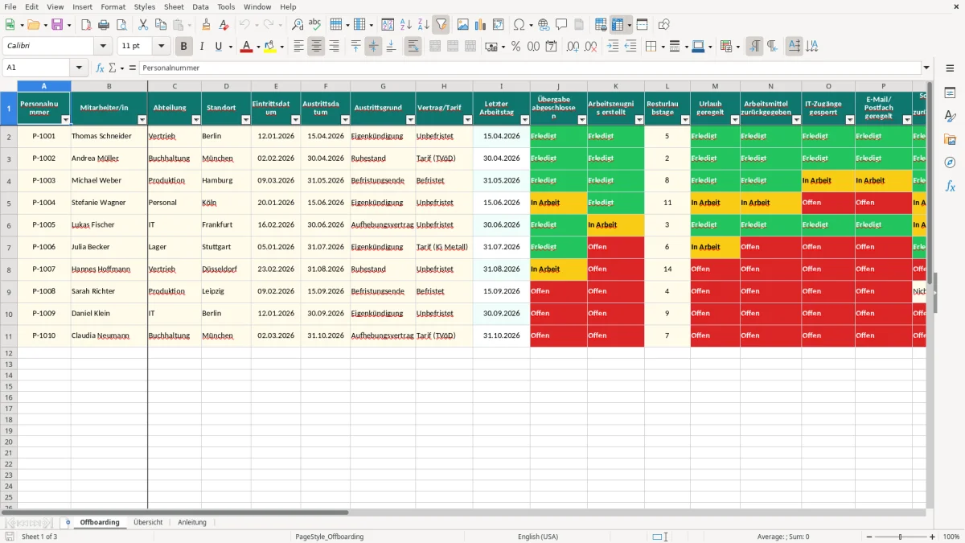
Task: Open the Font Size dropdown arrow
Action: [x=161, y=47]
